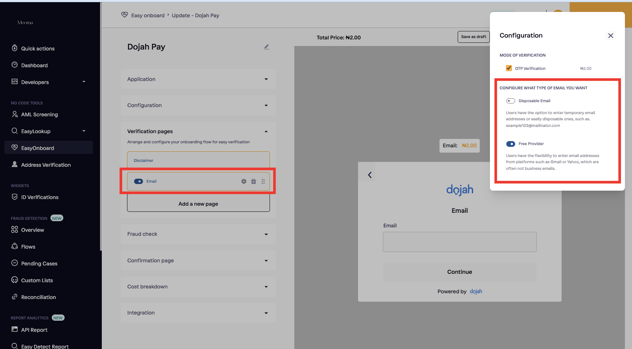The image size is (632, 349).
Task: Open Easy Detect Report
Action: (x=45, y=346)
